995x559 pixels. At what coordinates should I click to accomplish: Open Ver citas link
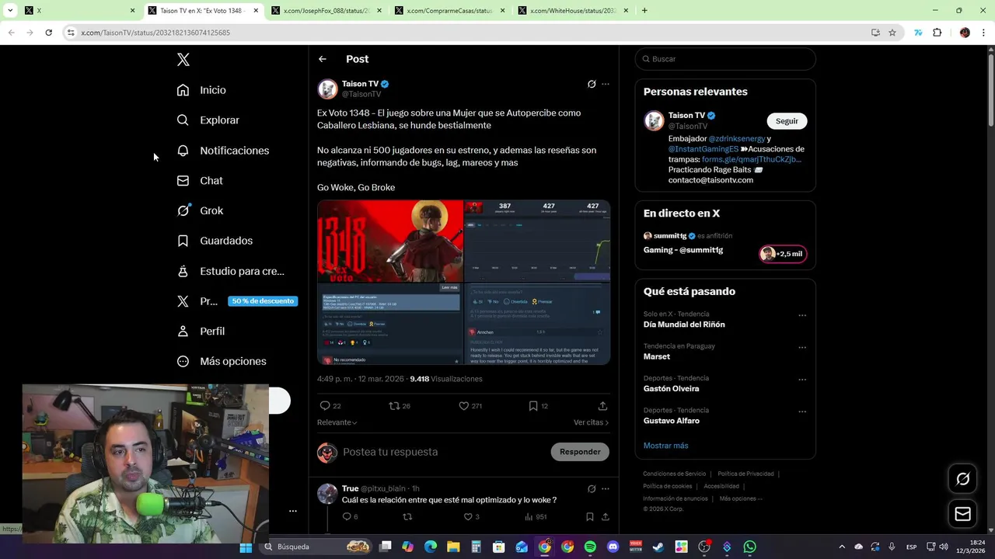[x=591, y=422]
